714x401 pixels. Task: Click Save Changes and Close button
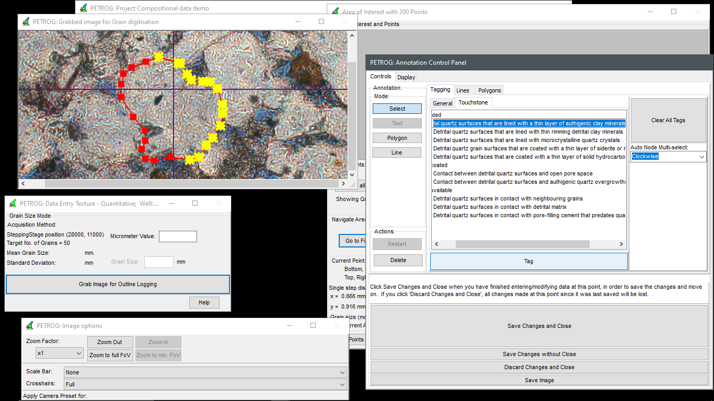coord(539,326)
